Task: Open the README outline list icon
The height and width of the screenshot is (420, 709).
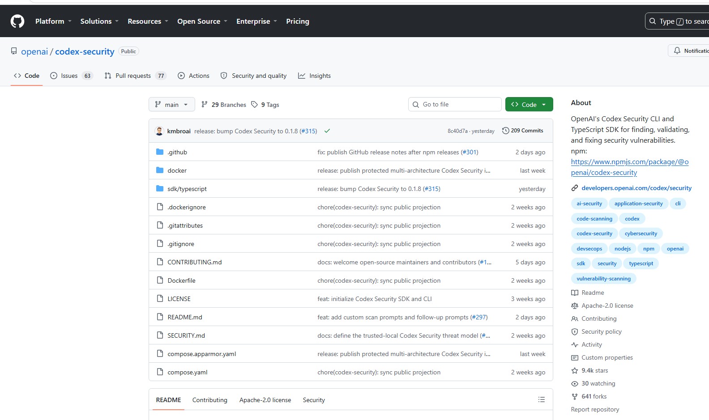Action: (x=542, y=400)
